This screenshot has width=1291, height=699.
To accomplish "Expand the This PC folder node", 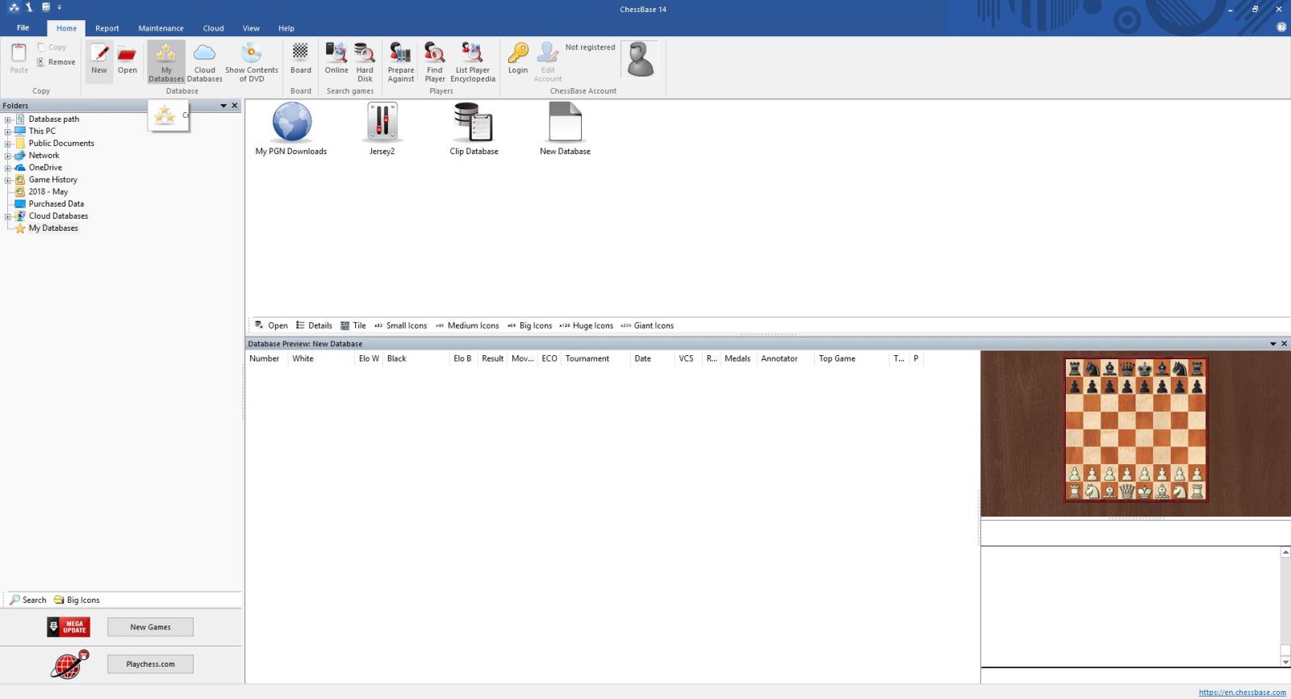I will [8, 132].
